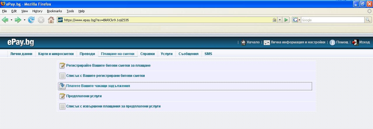Click the Помощ link

(x=342, y=42)
